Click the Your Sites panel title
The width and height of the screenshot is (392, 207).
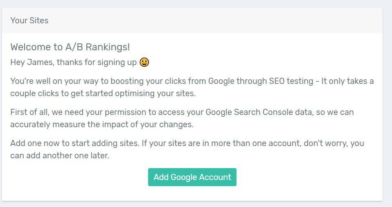[29, 20]
